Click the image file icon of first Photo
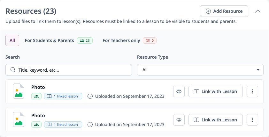The height and width of the screenshot is (137, 269). pyautogui.click(x=19, y=91)
